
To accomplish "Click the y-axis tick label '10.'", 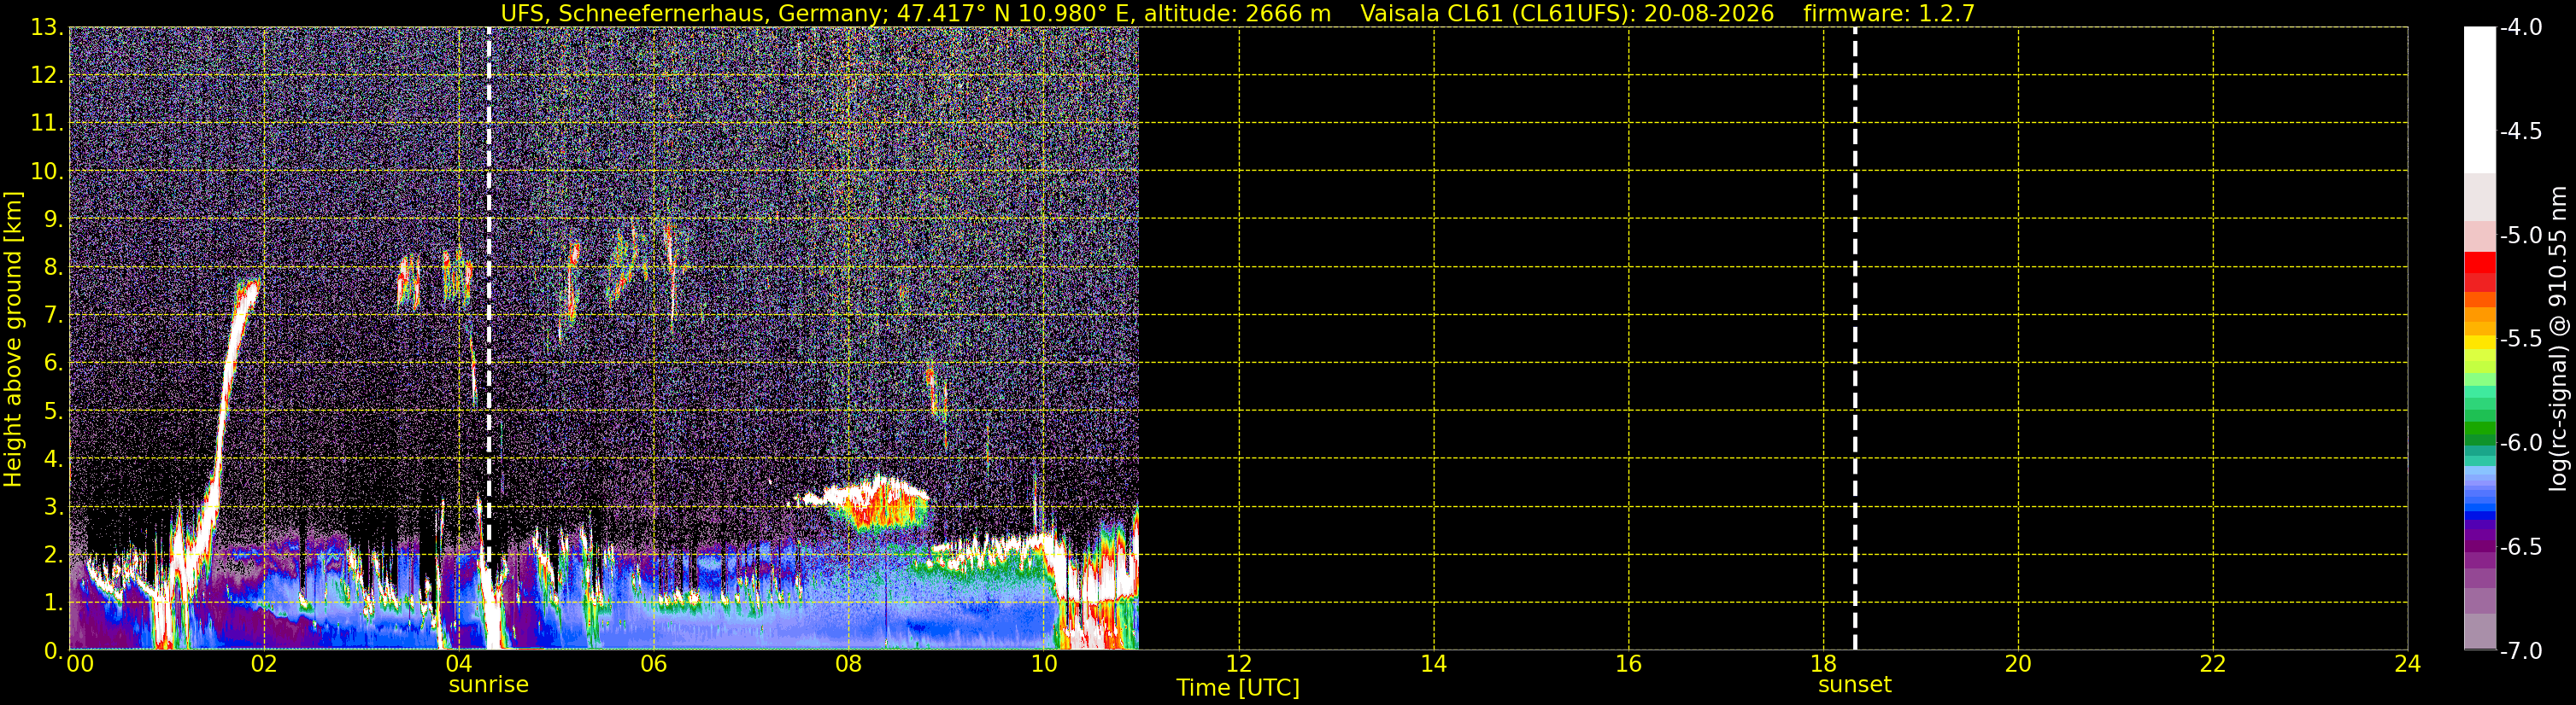I will (47, 172).
